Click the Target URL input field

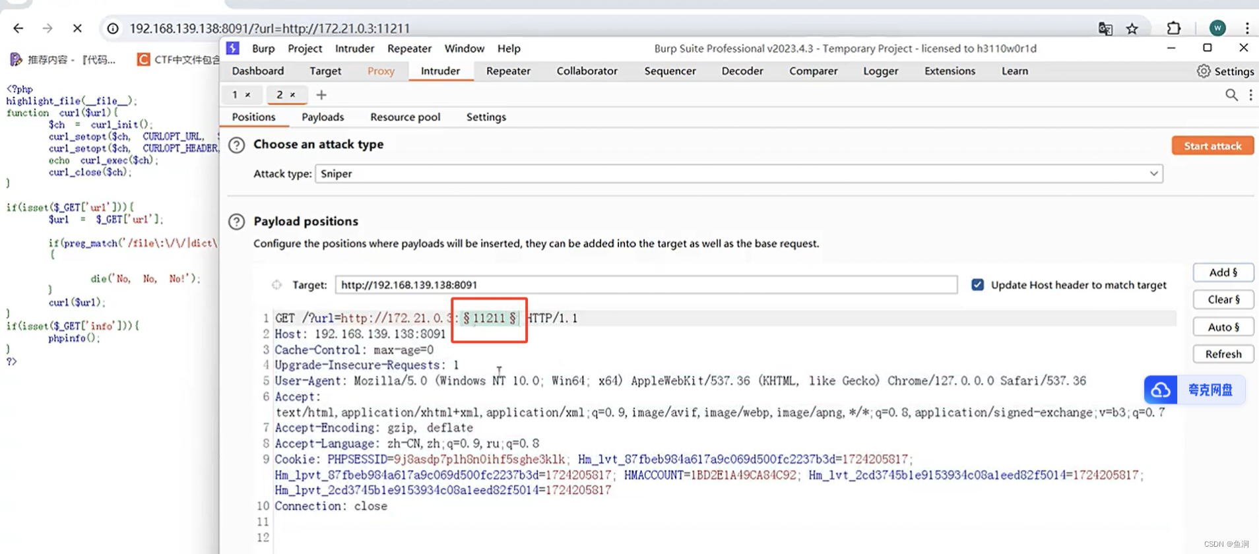646,285
